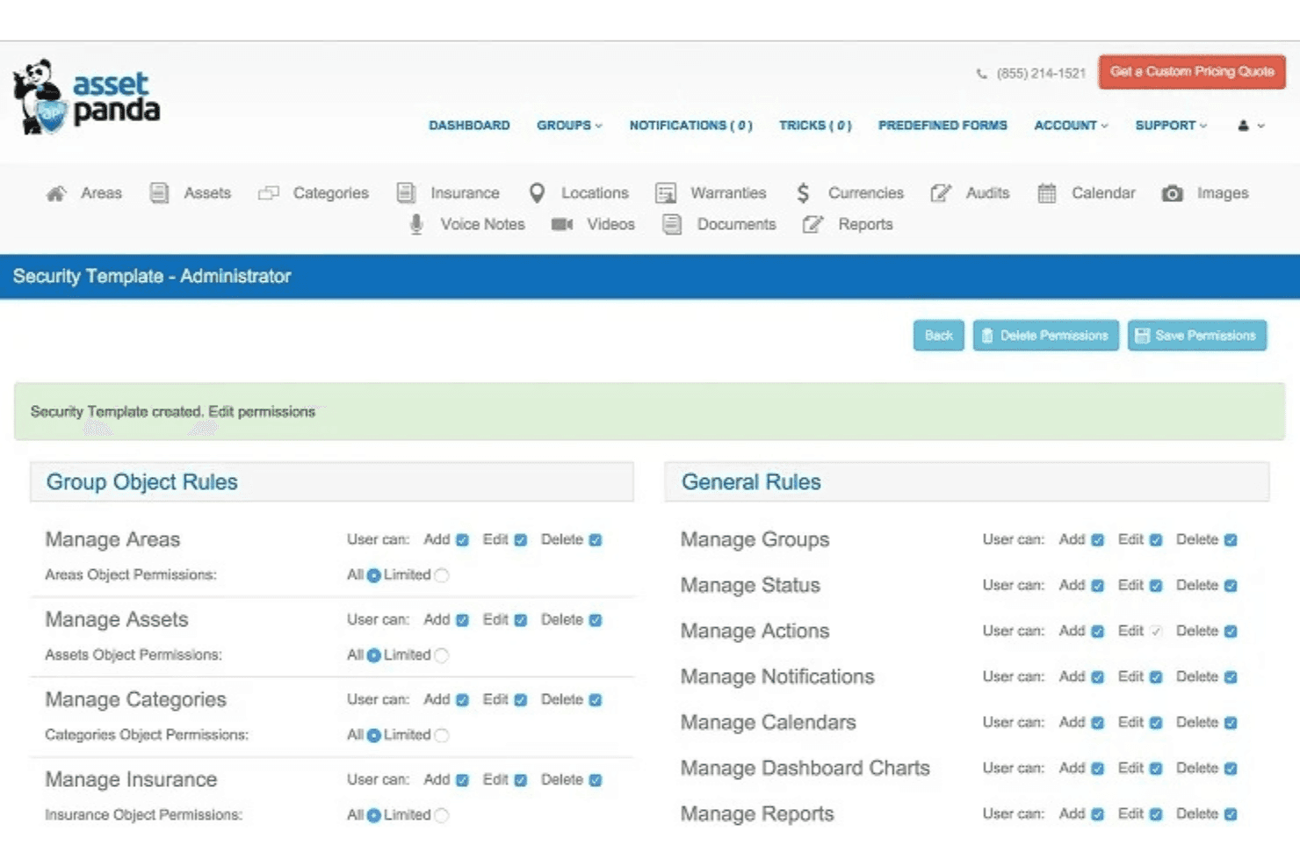Click the Group Object Rules heading
The width and height of the screenshot is (1300, 867).
[142, 482]
